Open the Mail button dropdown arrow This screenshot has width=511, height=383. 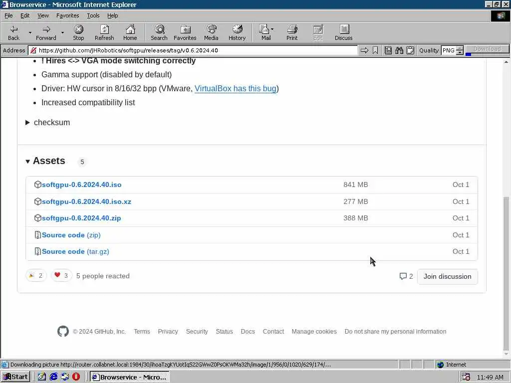(272, 29)
